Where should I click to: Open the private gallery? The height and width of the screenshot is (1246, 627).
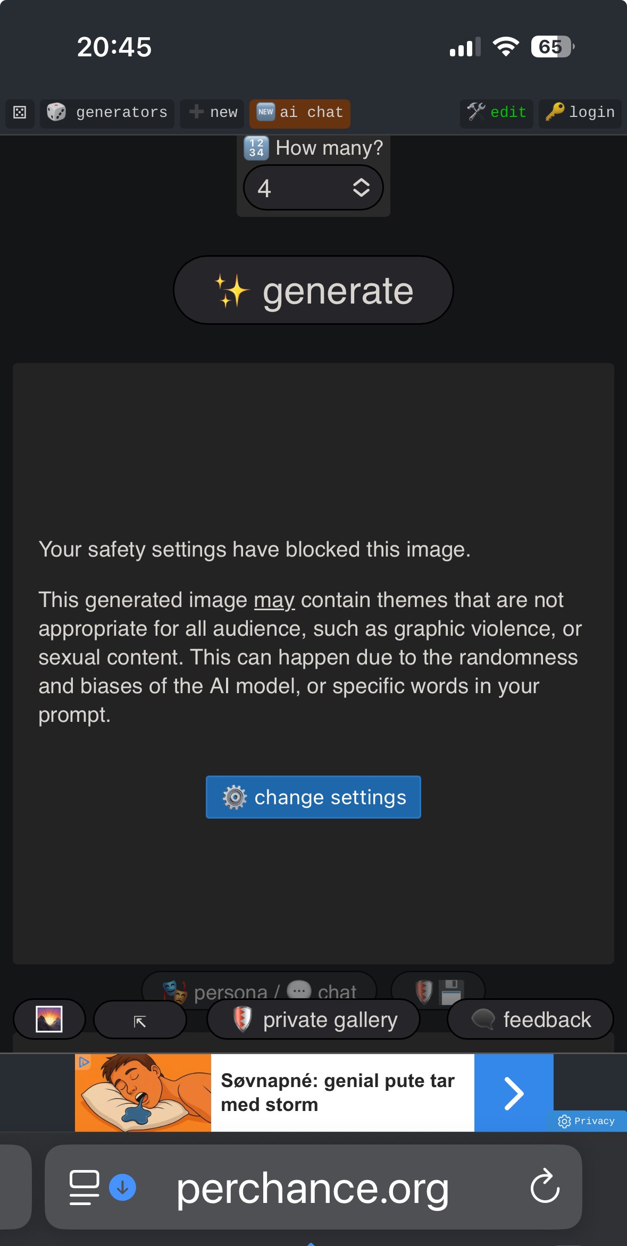coord(313,1020)
